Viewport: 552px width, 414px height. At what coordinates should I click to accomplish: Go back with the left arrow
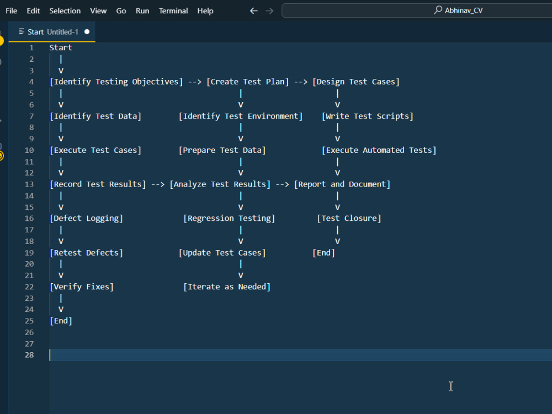pyautogui.click(x=253, y=11)
